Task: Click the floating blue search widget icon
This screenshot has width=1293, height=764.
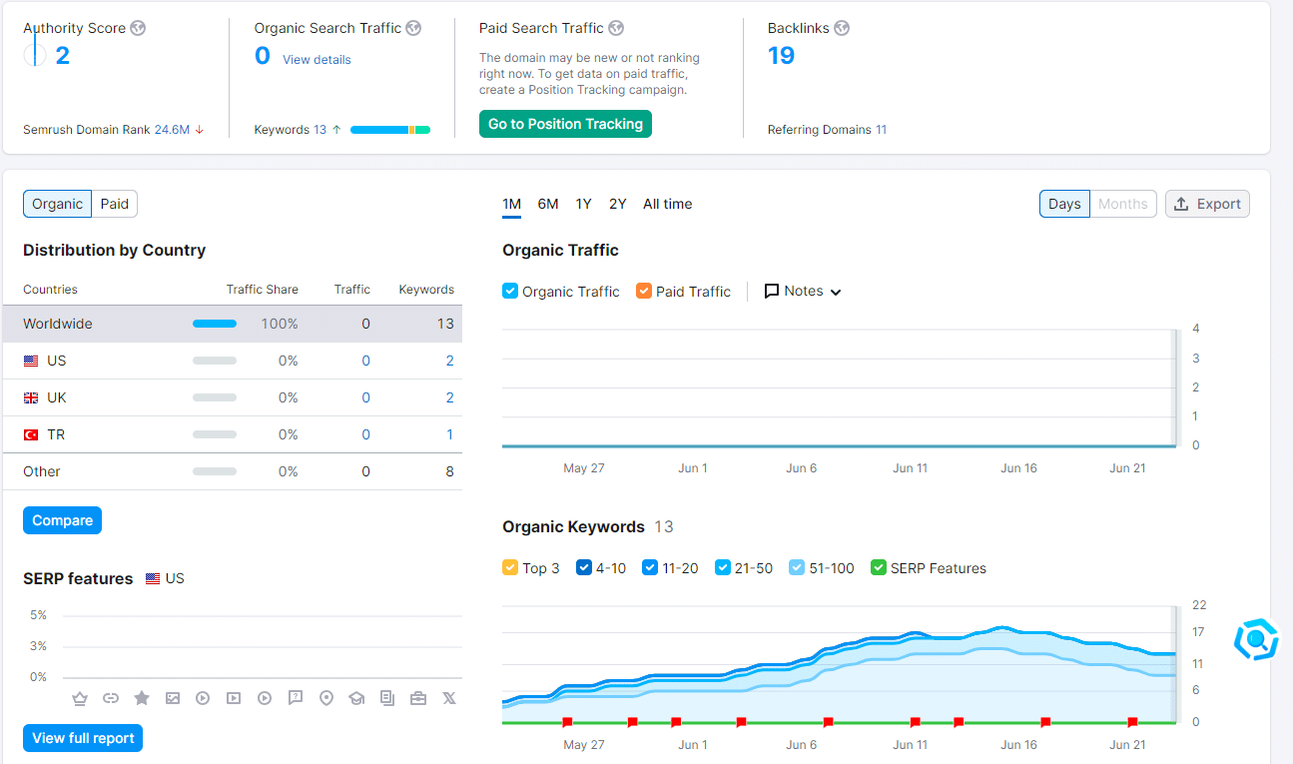Action: pyautogui.click(x=1256, y=639)
